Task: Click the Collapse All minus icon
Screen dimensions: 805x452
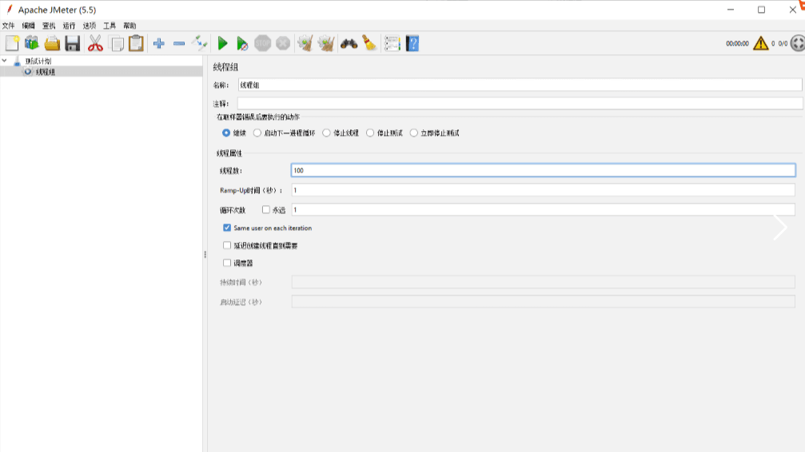Action: tap(179, 43)
